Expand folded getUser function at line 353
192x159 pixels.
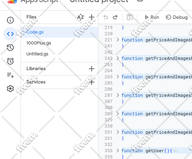(118, 150)
